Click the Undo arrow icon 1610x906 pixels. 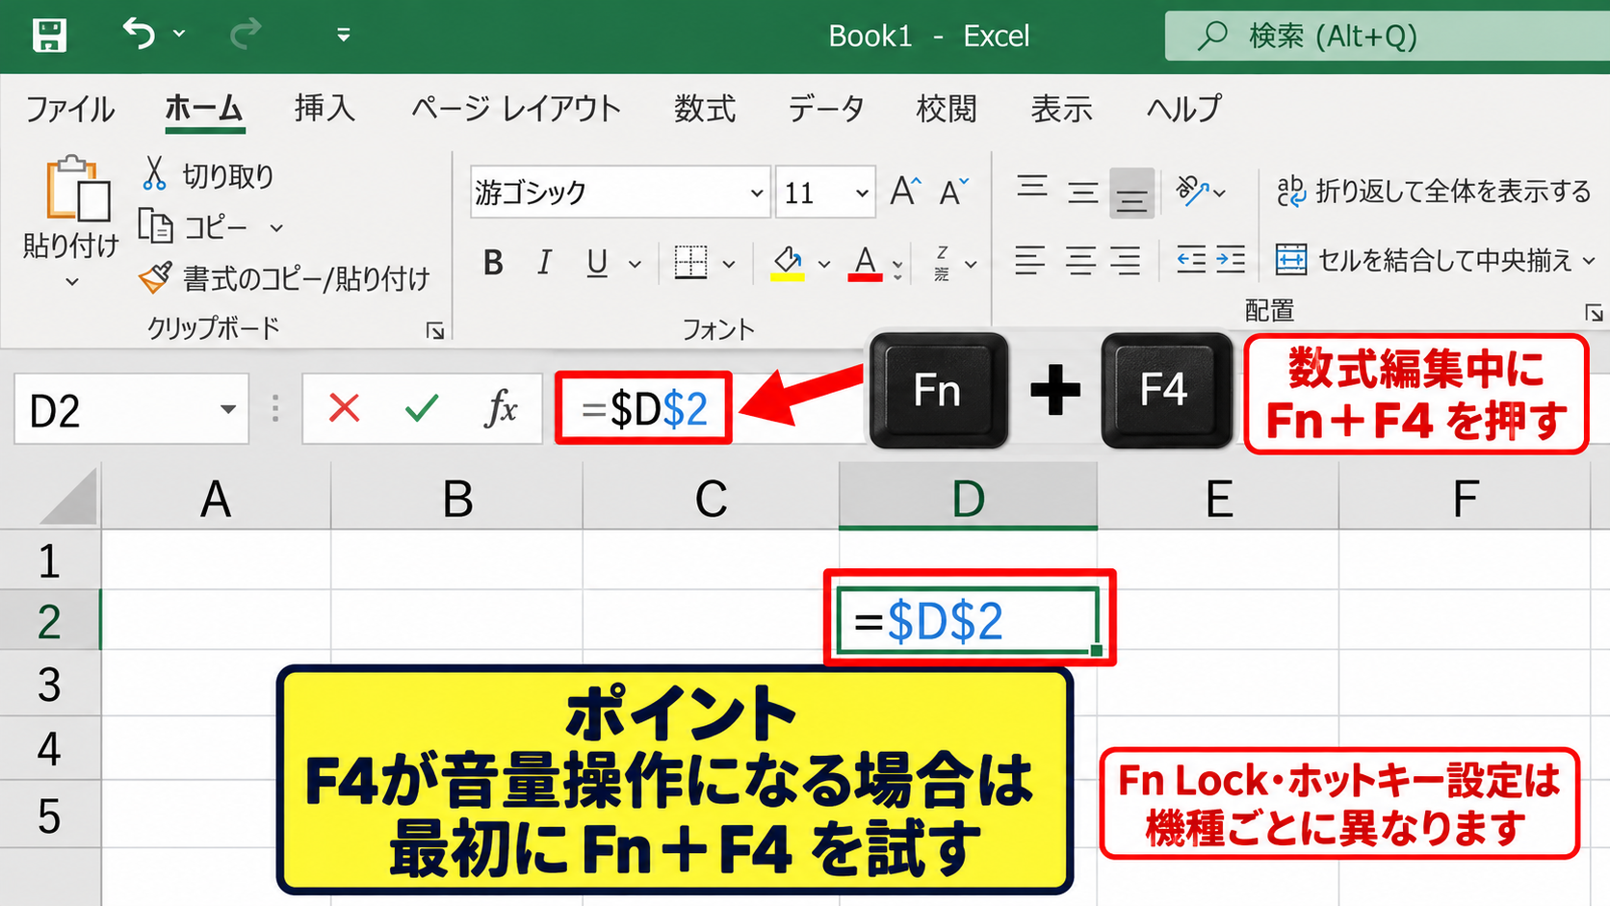point(139,34)
